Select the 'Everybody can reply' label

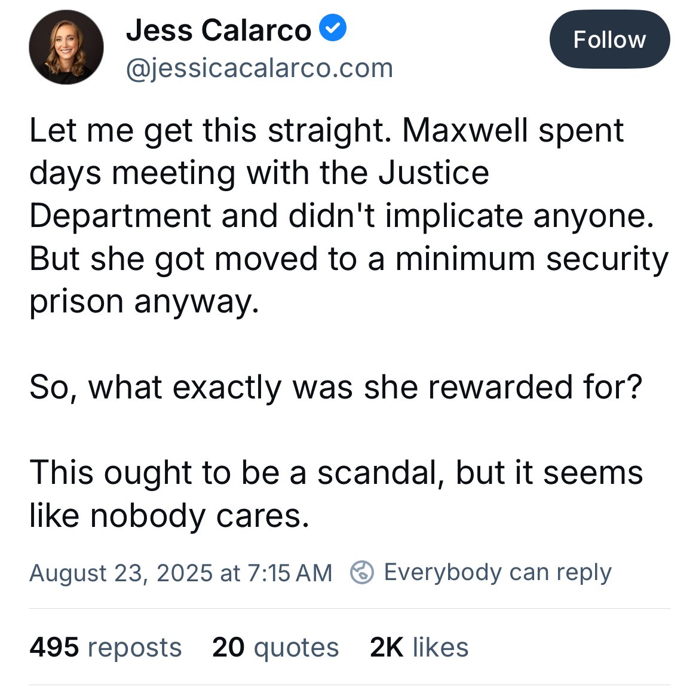pyautogui.click(x=498, y=572)
